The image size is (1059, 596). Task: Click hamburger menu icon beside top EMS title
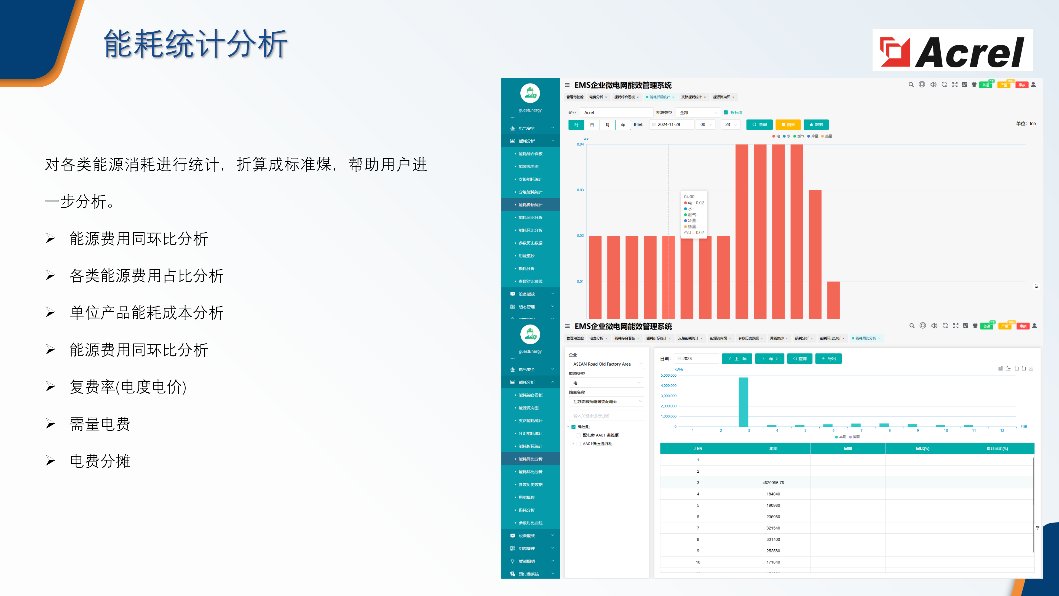point(567,85)
